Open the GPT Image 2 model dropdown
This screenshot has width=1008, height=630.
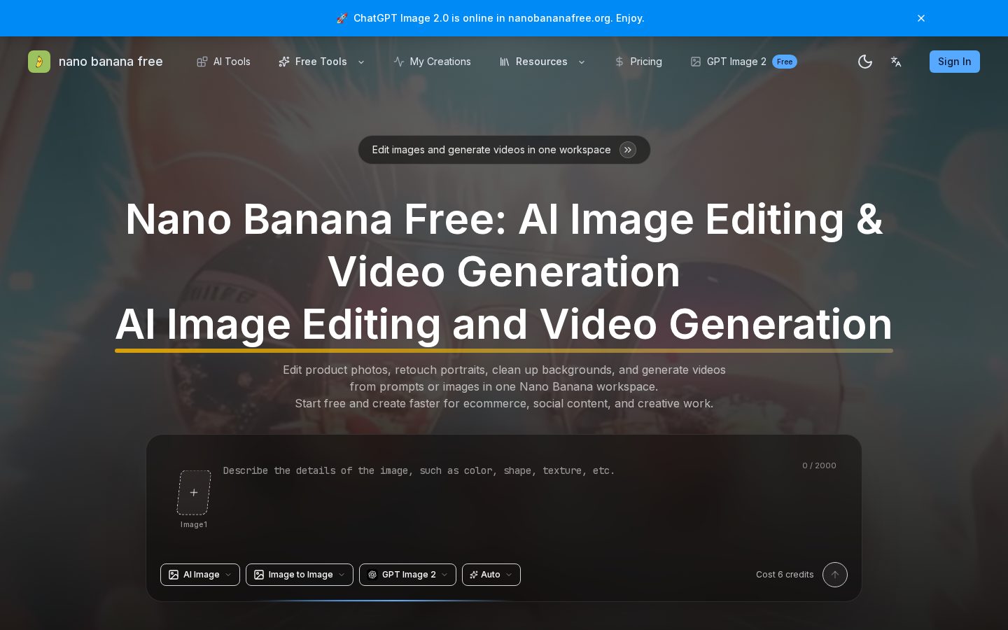tap(407, 575)
